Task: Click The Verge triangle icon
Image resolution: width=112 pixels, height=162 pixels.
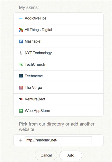Action: [x=21, y=88]
